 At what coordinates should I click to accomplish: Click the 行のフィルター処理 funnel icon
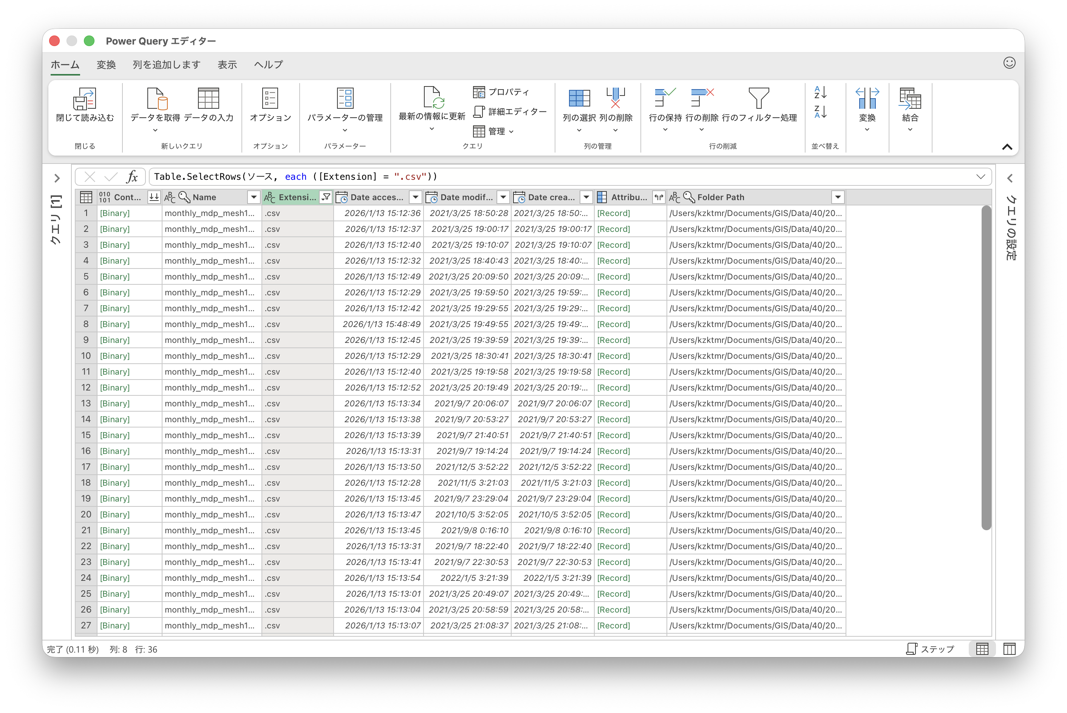coord(759,99)
